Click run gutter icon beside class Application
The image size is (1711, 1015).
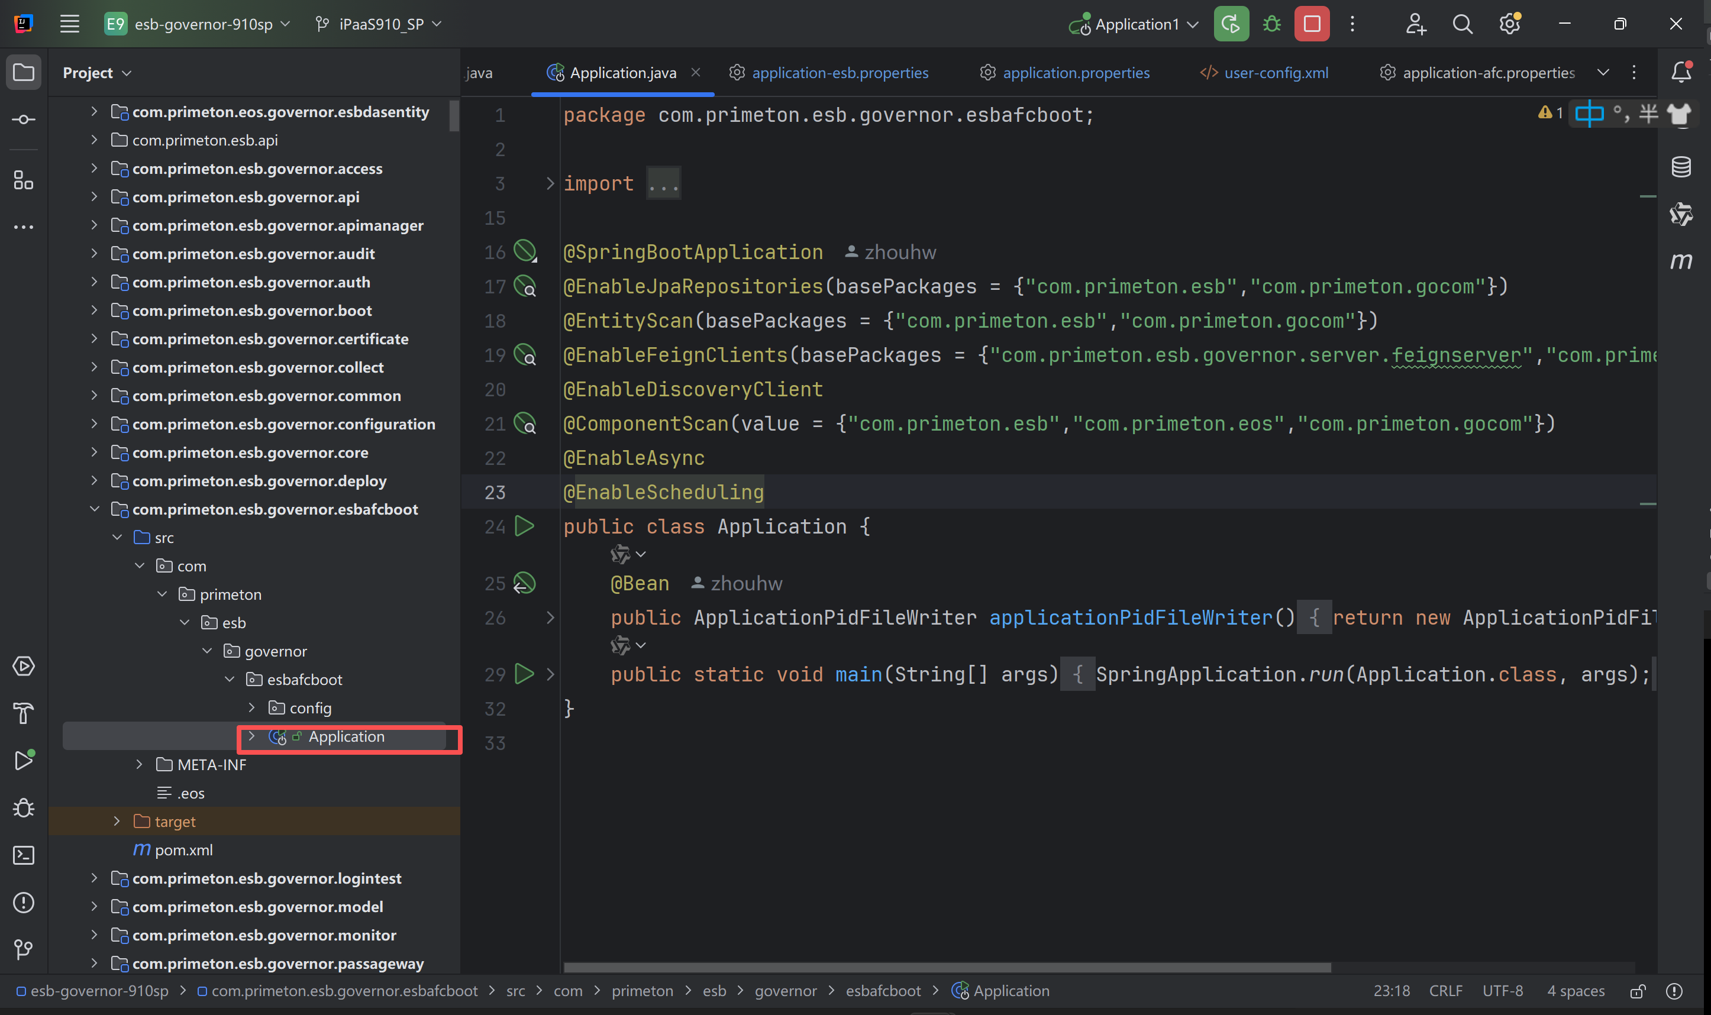pyautogui.click(x=524, y=526)
